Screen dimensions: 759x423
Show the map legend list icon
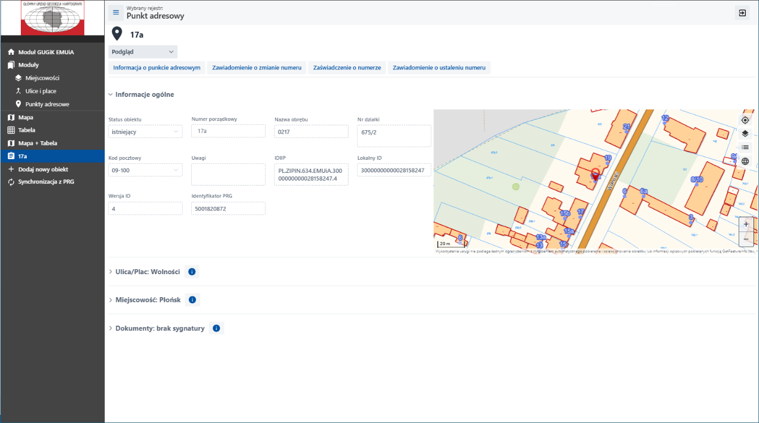tap(745, 147)
